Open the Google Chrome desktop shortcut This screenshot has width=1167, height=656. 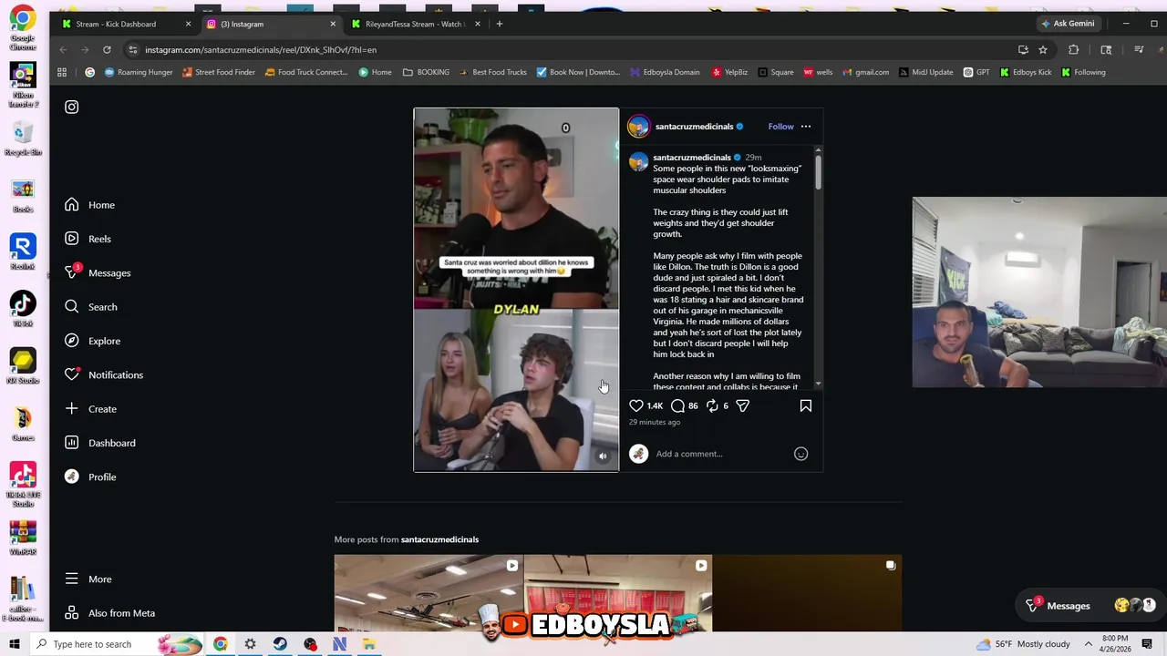click(x=23, y=27)
